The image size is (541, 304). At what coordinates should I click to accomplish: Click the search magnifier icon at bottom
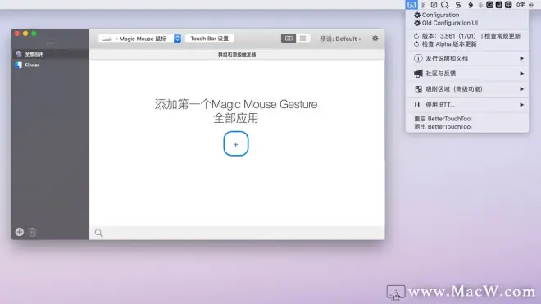(98, 233)
